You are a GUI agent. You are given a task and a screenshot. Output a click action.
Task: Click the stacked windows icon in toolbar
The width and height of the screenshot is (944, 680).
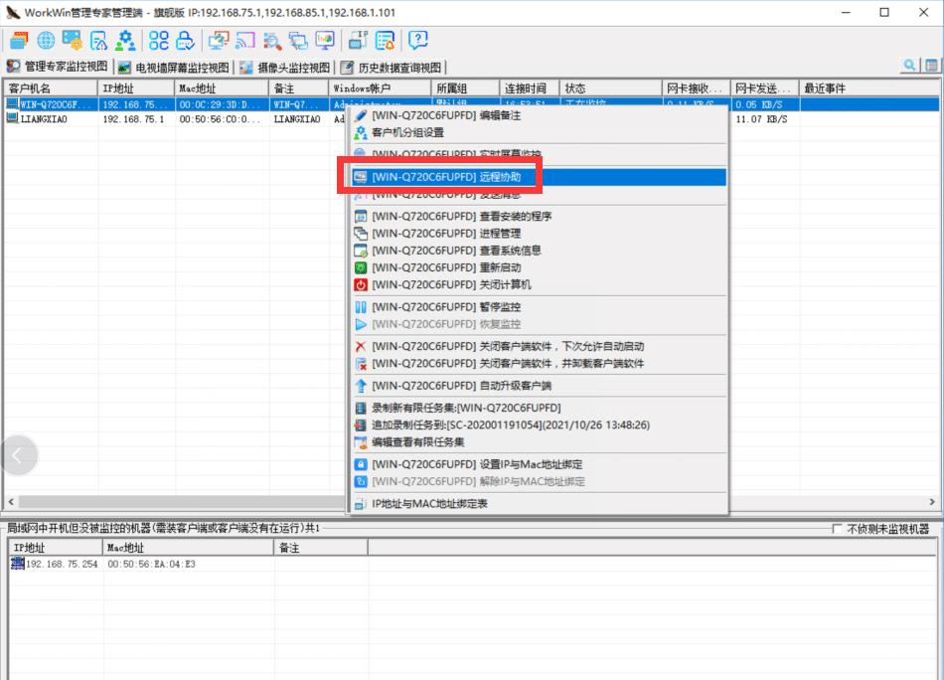pos(19,41)
